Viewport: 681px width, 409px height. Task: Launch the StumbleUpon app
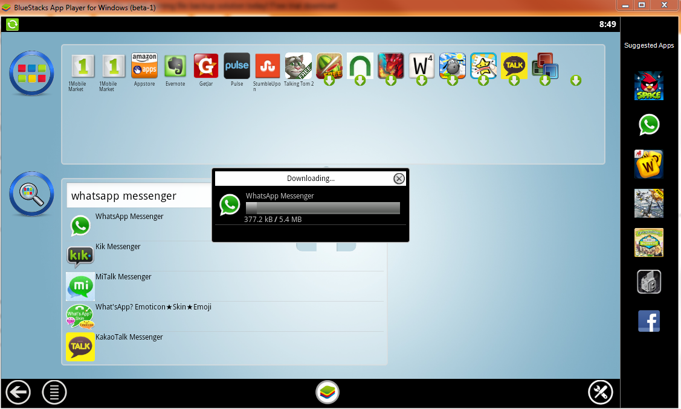[268, 66]
